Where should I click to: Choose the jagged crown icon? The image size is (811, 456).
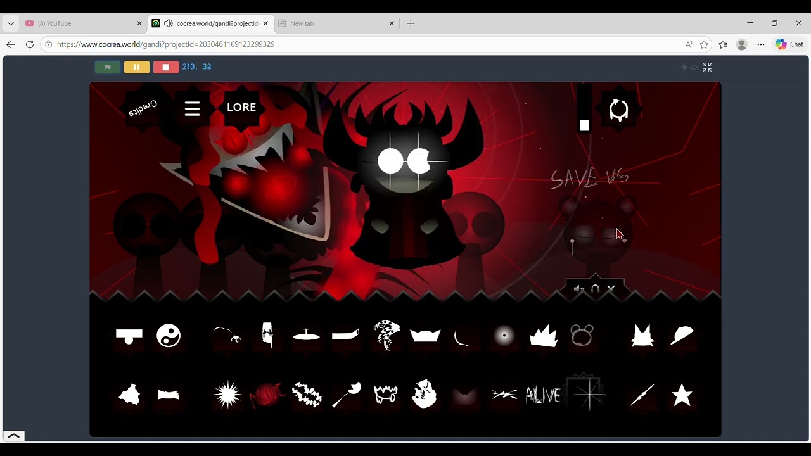pos(544,335)
